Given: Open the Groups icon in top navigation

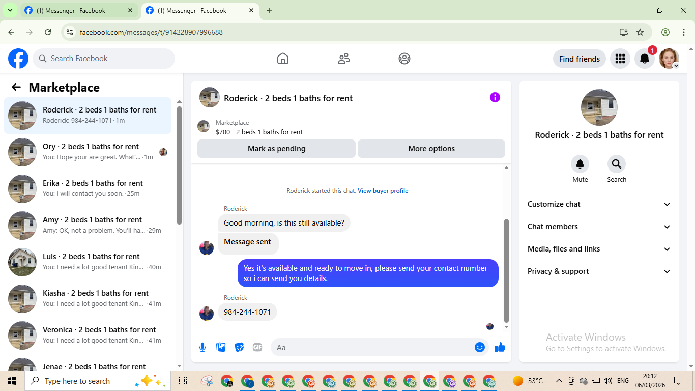Looking at the screenshot, I should pos(404,59).
